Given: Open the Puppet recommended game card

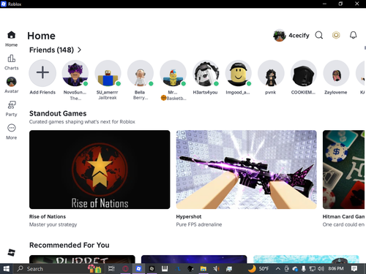Looking at the screenshot, I should (82, 259).
